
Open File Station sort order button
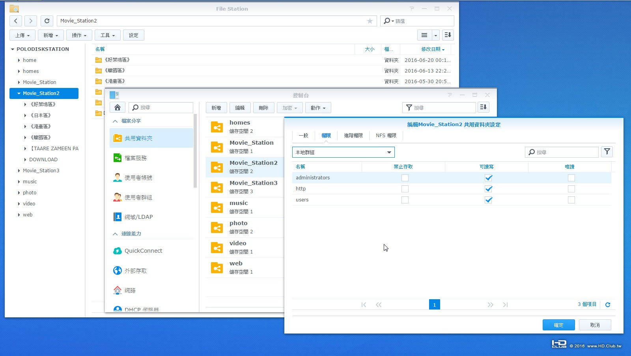tap(448, 35)
